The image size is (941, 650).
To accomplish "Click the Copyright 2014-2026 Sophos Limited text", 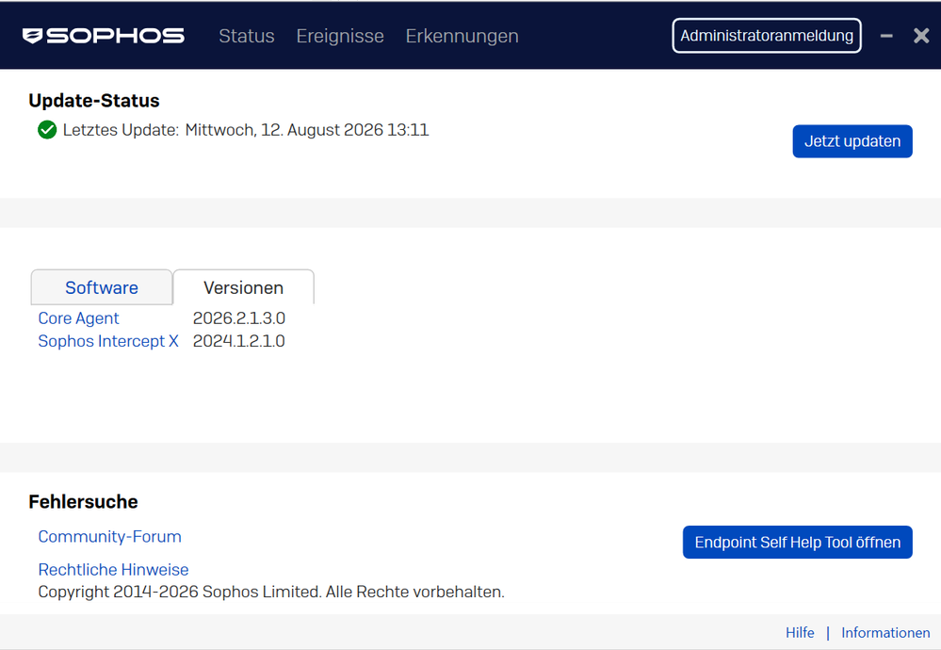I will tap(271, 592).
